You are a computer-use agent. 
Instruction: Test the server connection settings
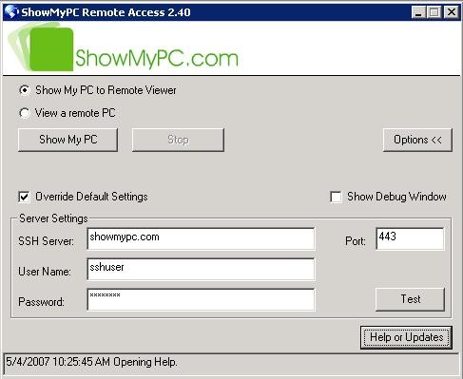pyautogui.click(x=410, y=299)
